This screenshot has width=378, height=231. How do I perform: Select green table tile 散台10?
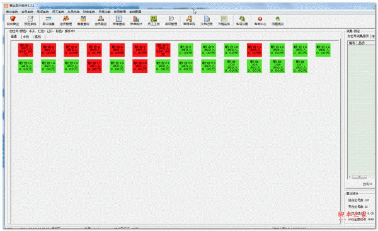click(x=231, y=50)
